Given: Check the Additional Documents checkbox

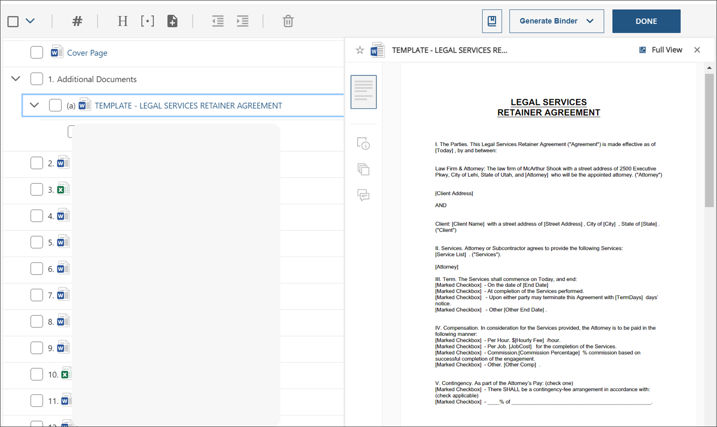Looking at the screenshot, I should (x=37, y=79).
